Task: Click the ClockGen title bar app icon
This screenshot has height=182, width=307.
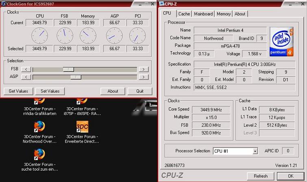Action: [4, 4]
